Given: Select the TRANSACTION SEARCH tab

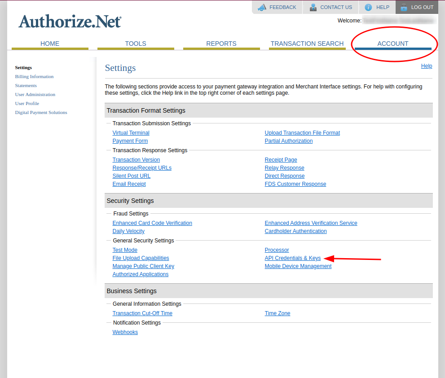Looking at the screenshot, I should click(x=307, y=44).
